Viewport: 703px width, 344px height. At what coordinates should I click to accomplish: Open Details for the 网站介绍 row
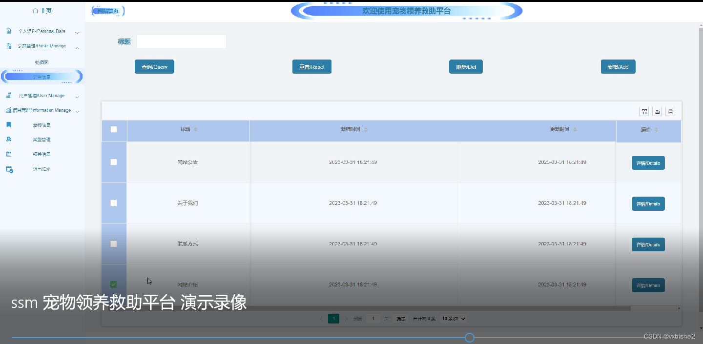648,285
